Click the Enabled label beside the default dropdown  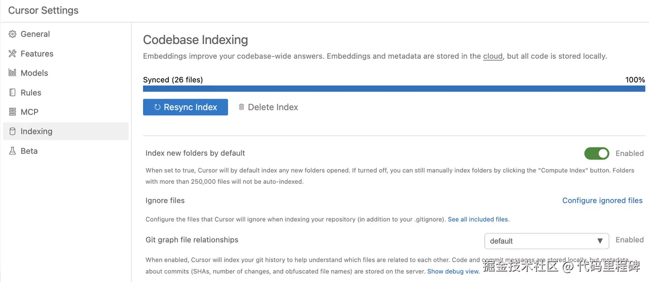(x=630, y=240)
